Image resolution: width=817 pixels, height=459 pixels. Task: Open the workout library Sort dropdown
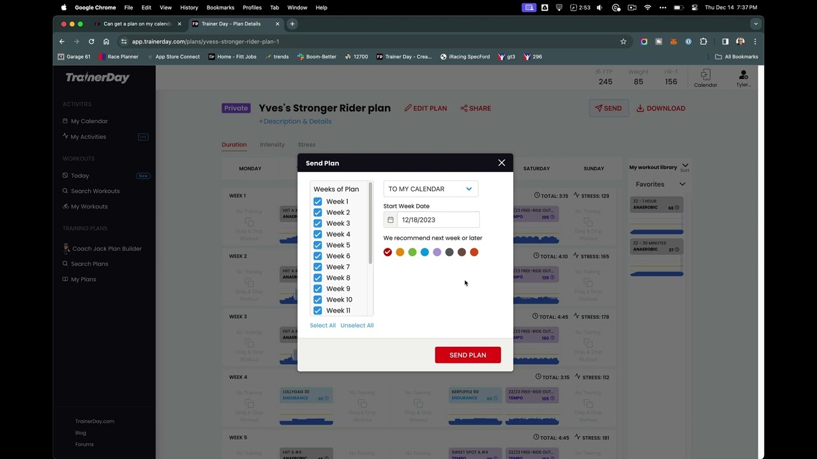(x=684, y=168)
